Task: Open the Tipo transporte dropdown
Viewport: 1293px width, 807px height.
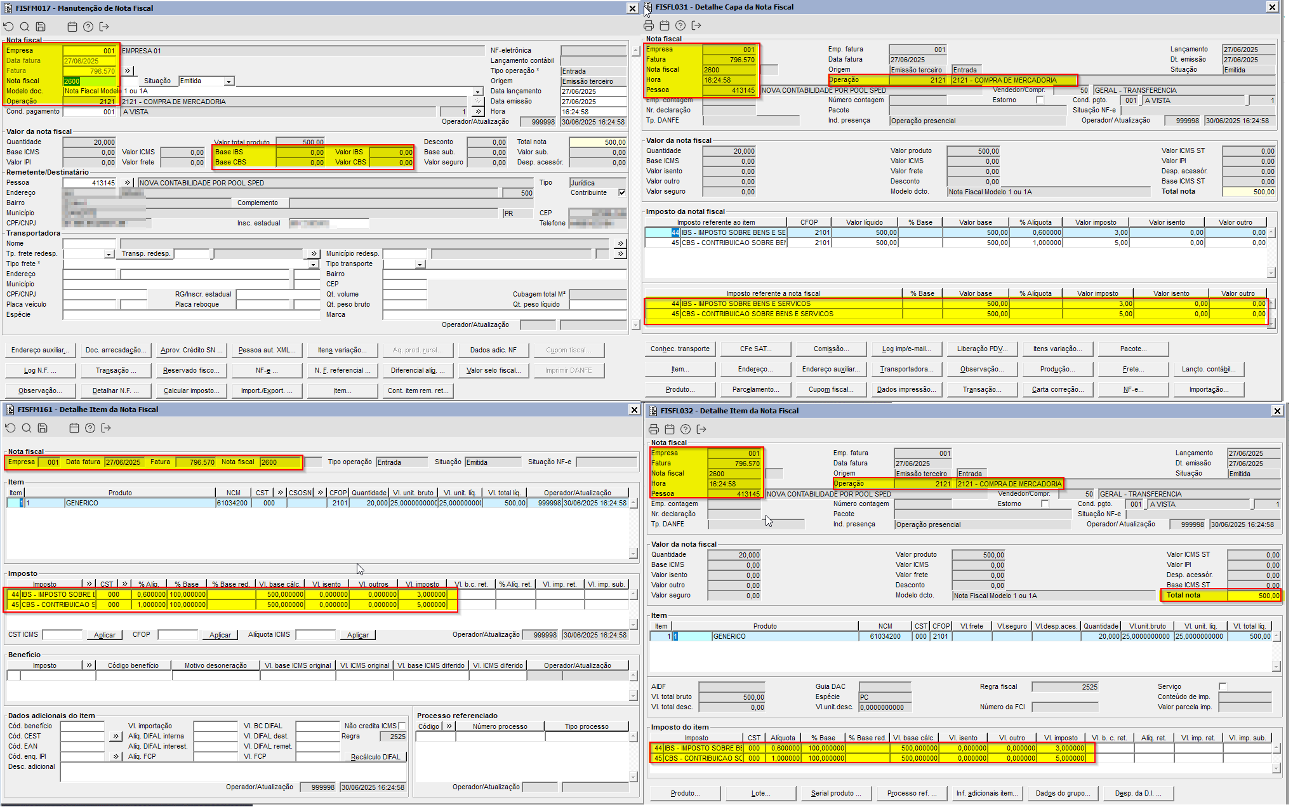Action: click(x=420, y=264)
